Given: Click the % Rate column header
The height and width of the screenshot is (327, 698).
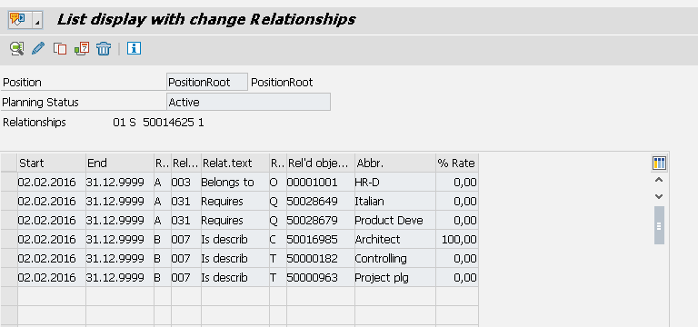Looking at the screenshot, I should [457, 163].
